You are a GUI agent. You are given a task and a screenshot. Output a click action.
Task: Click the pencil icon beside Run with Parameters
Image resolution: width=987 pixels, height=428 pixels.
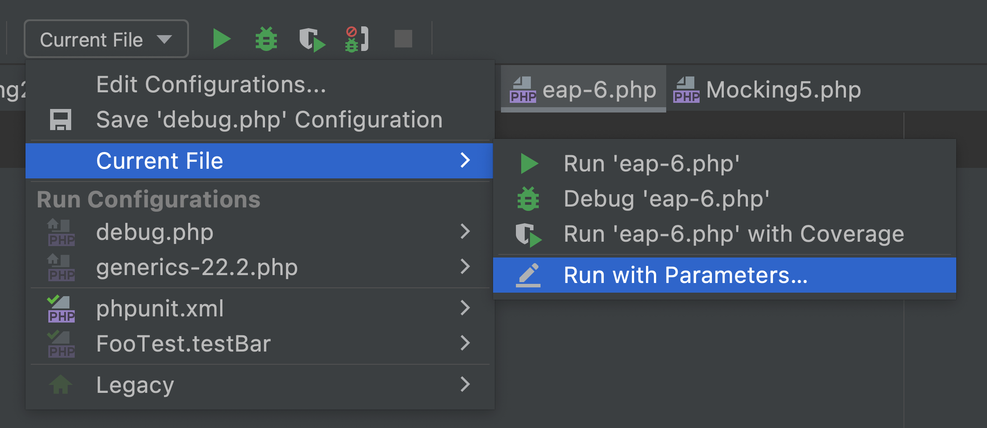(528, 275)
